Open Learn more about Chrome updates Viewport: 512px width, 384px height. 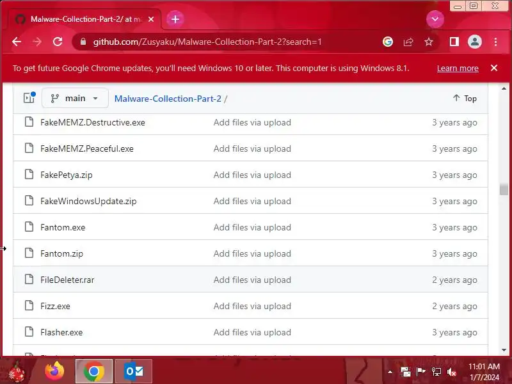(458, 68)
